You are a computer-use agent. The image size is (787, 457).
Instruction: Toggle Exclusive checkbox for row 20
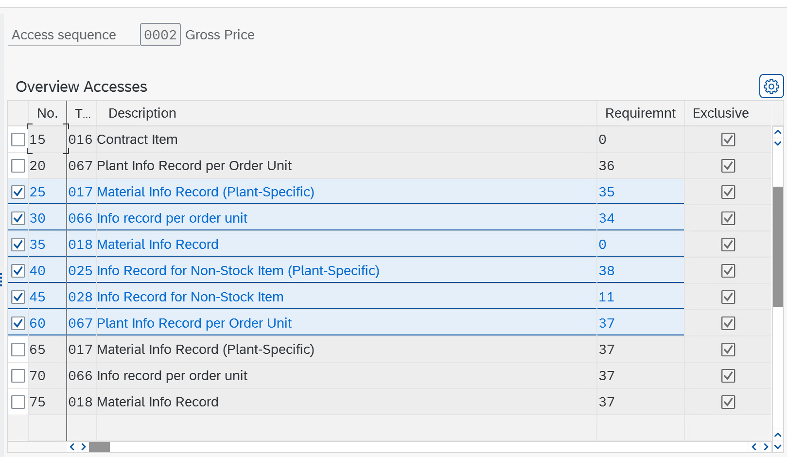click(x=728, y=166)
